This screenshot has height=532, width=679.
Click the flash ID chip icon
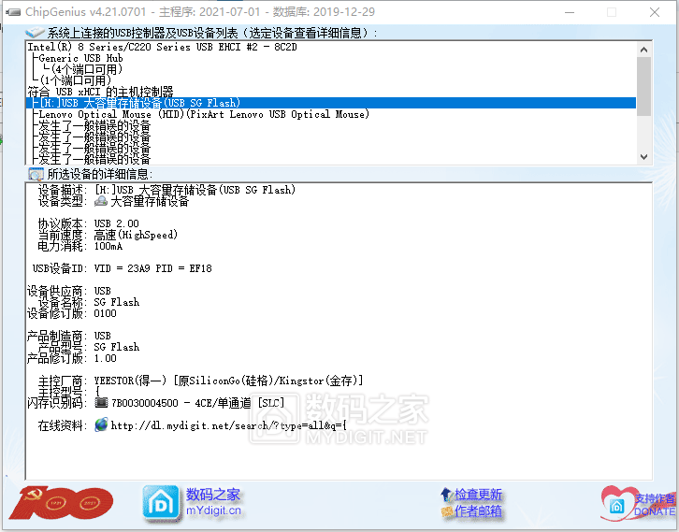pos(101,403)
